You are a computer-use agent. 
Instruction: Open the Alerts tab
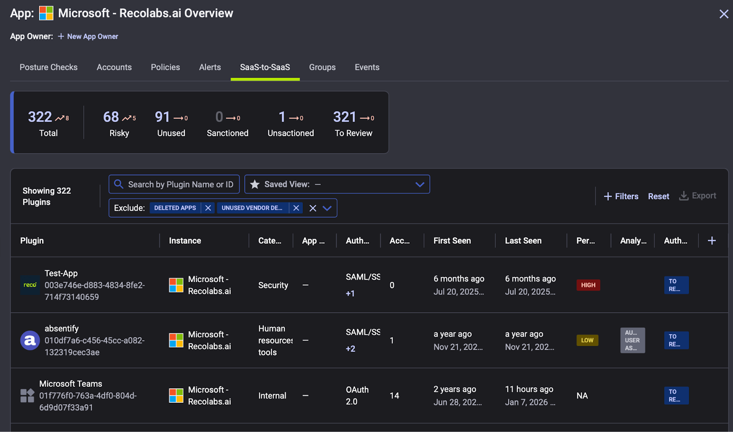tap(210, 67)
